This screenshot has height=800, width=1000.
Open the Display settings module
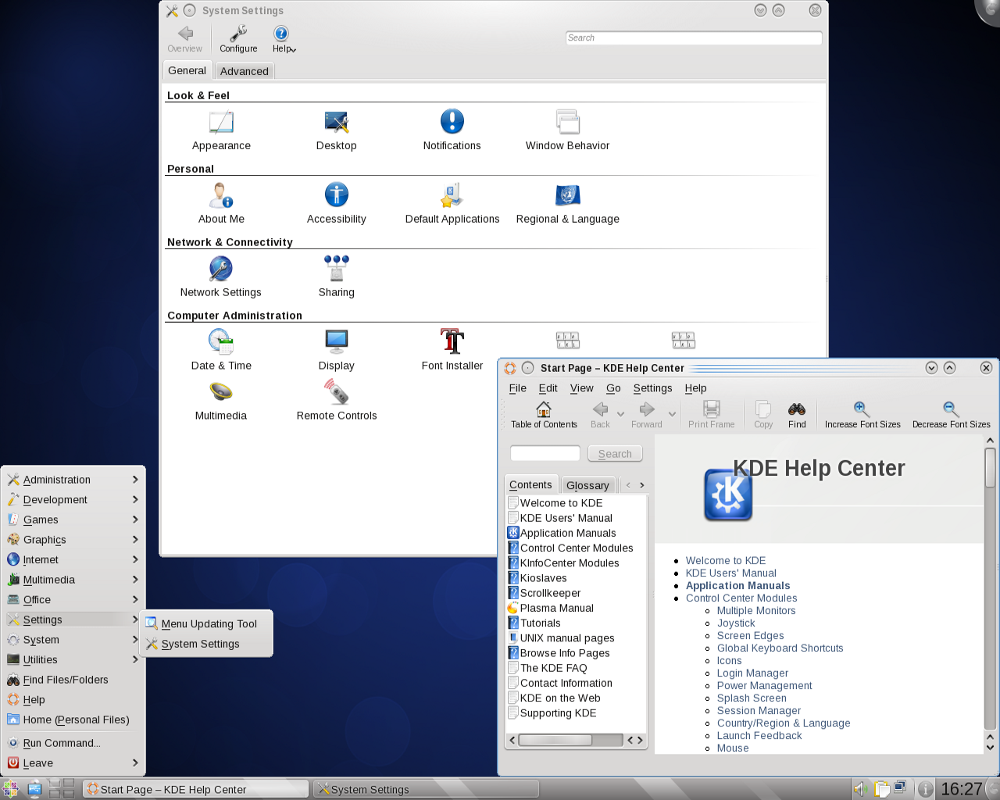click(337, 351)
